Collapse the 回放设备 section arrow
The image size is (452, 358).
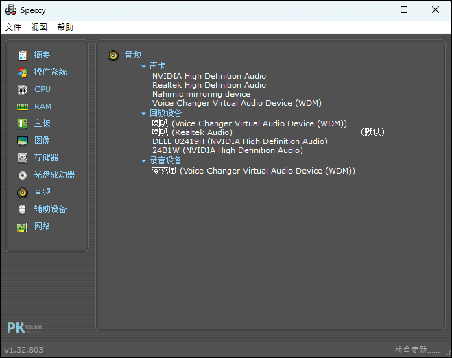tap(143, 114)
